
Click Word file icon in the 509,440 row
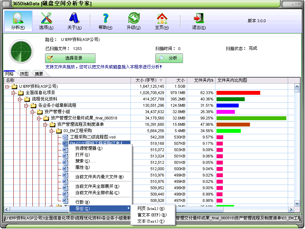click(x=65, y=194)
